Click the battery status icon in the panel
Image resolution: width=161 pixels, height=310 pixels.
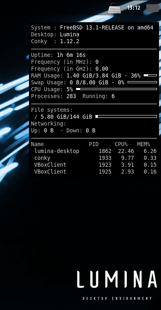click(153, 8)
